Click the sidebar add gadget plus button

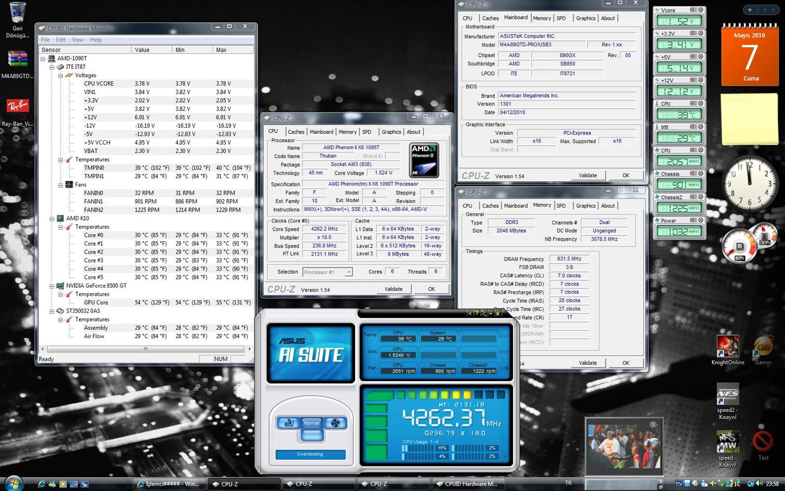pyautogui.click(x=750, y=9)
